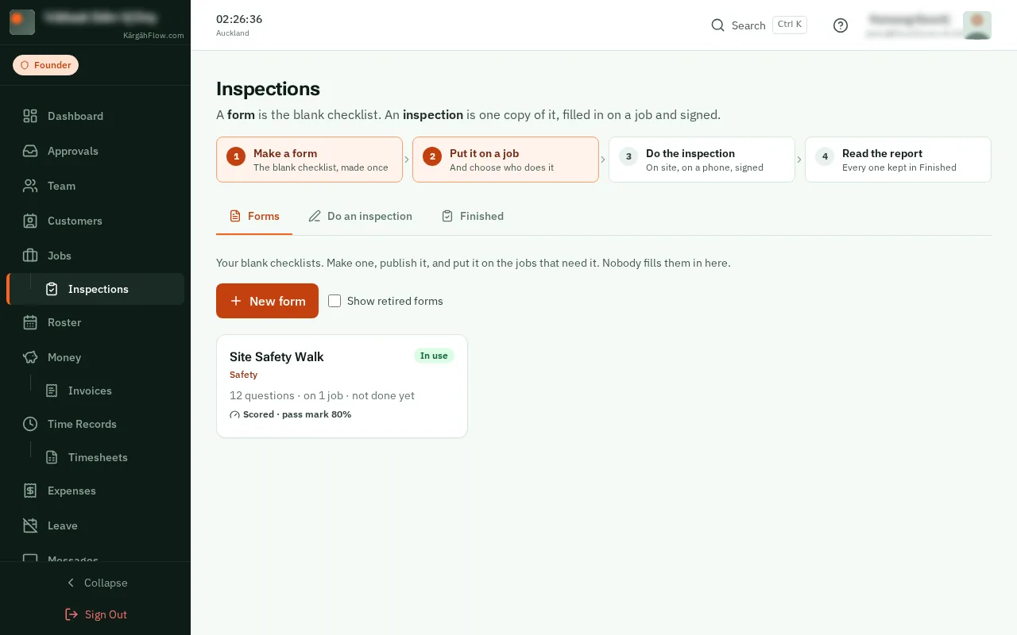Select the Put it on a job step
Viewport: 1017px width, 635px height.
(505, 160)
